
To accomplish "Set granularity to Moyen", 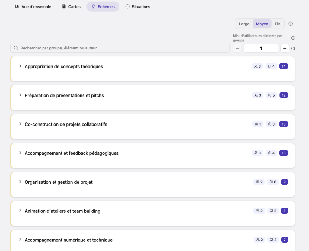I will [x=262, y=24].
